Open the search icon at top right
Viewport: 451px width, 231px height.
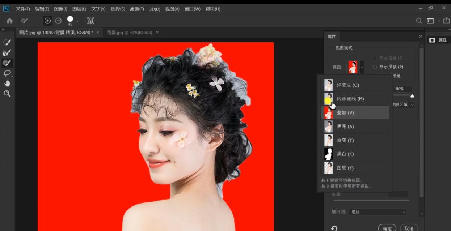tap(418, 21)
